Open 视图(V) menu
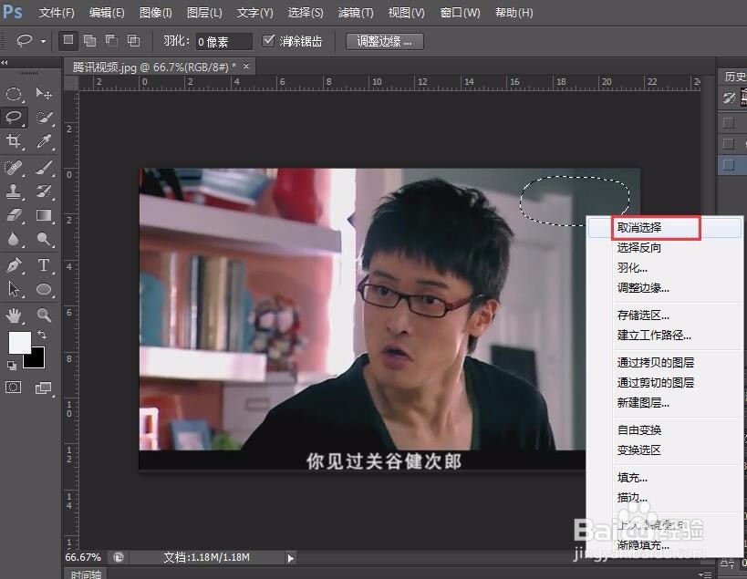Viewport: 747px width, 579px height. (x=406, y=13)
